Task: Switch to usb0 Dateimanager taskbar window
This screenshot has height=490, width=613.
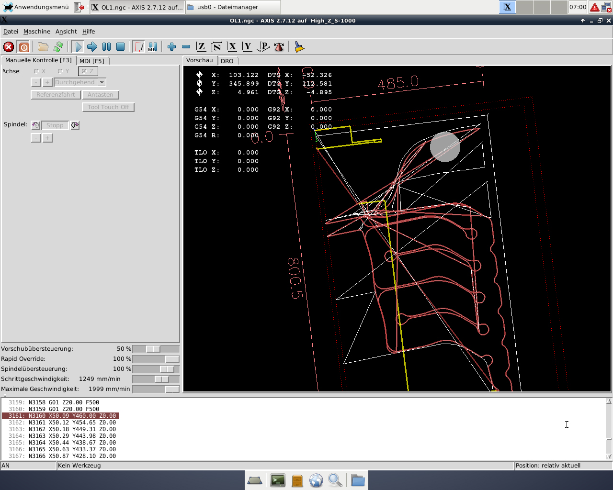Action: (233, 7)
